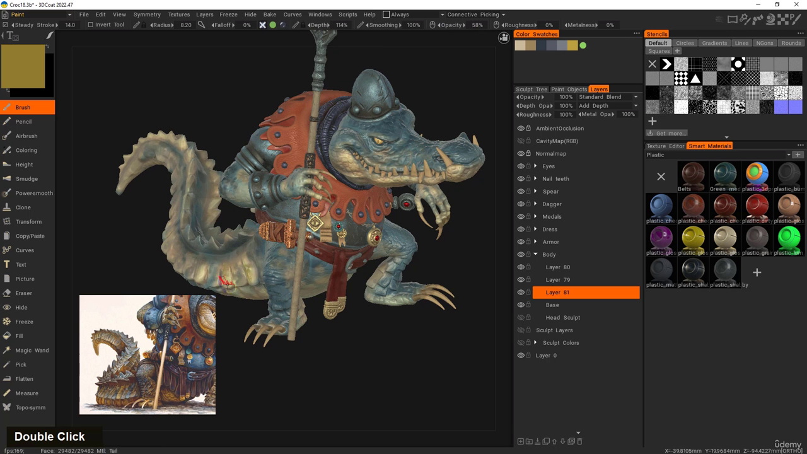Switch to the Paint Objects tab
Image resolution: width=807 pixels, height=454 pixels.
tap(569, 90)
